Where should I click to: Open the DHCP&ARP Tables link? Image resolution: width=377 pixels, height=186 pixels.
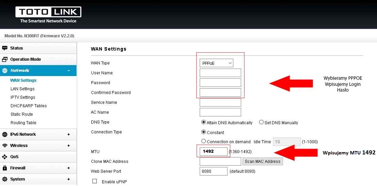tap(29, 106)
